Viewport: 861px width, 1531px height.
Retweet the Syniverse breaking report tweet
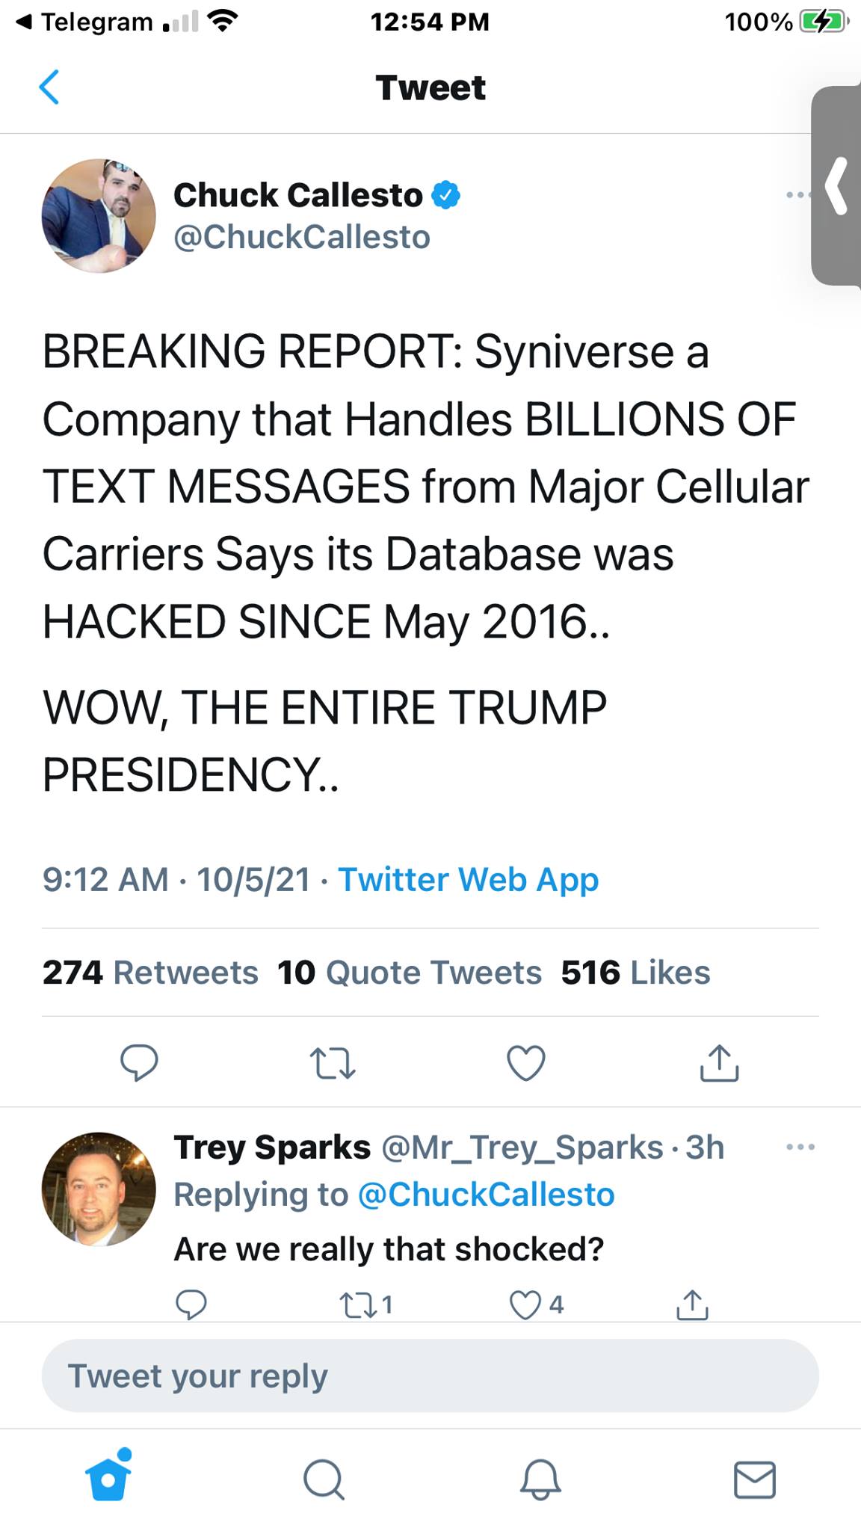(x=333, y=1062)
